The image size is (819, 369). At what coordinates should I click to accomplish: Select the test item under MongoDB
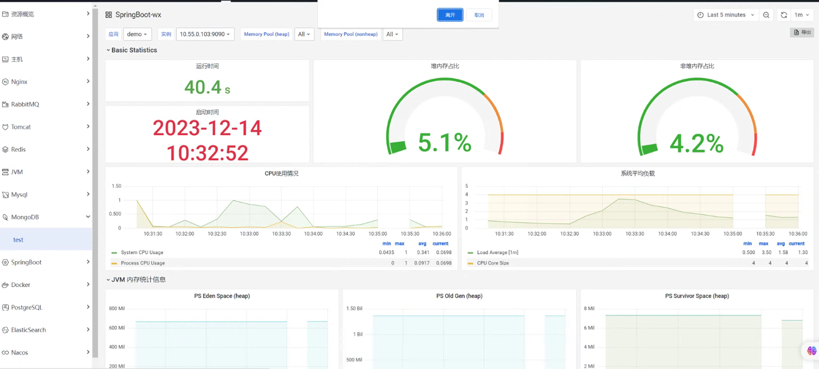(x=46, y=240)
